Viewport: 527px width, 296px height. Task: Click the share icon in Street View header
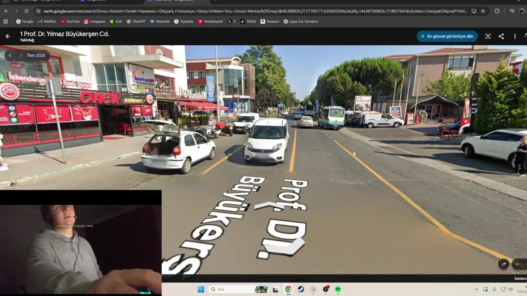[501, 36]
